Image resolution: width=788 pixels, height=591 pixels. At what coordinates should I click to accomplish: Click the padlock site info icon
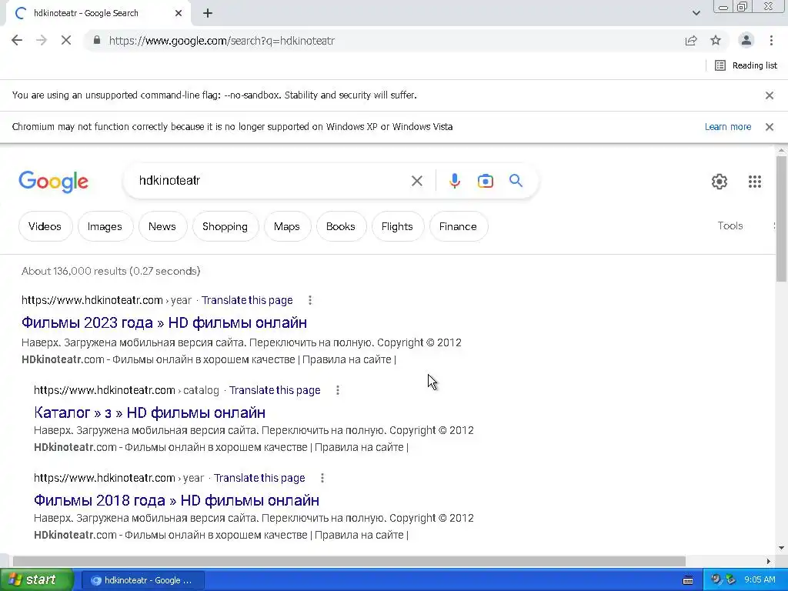pos(96,40)
